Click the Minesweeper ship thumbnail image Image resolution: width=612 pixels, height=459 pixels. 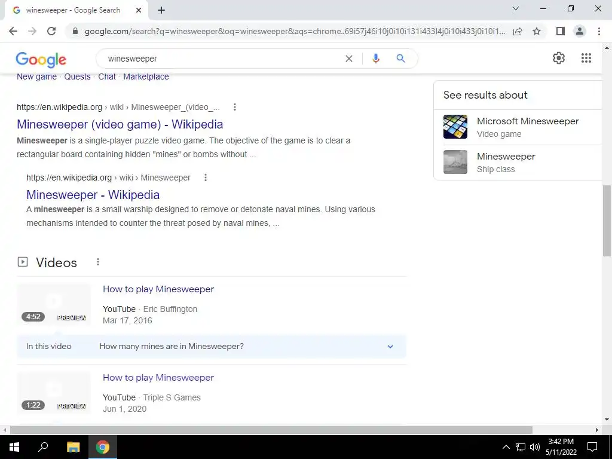point(455,162)
